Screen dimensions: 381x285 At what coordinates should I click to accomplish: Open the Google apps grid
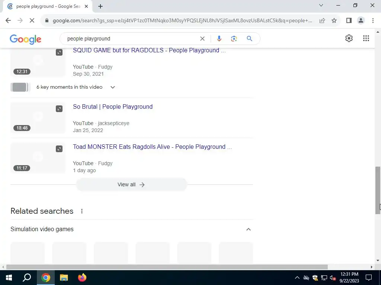click(x=366, y=38)
